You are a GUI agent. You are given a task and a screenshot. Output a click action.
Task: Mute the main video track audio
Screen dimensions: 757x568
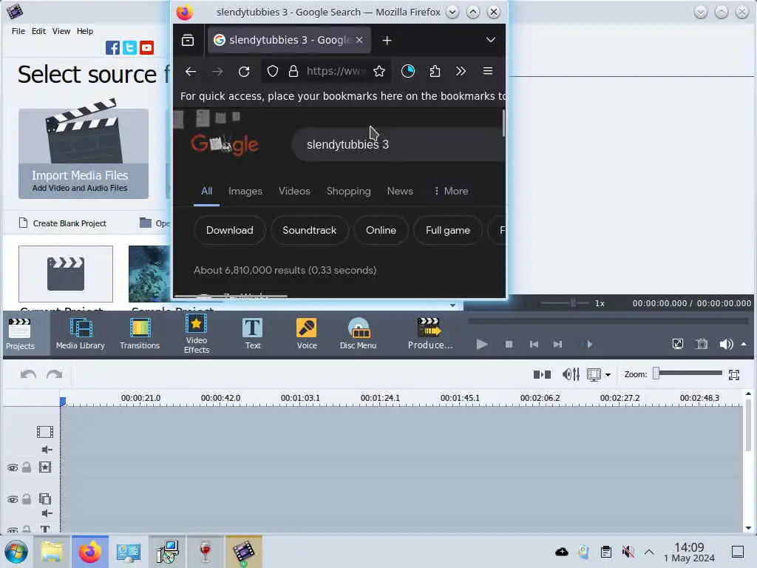pos(47,450)
